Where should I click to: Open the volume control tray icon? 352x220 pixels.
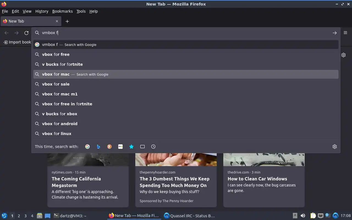[x=303, y=216]
